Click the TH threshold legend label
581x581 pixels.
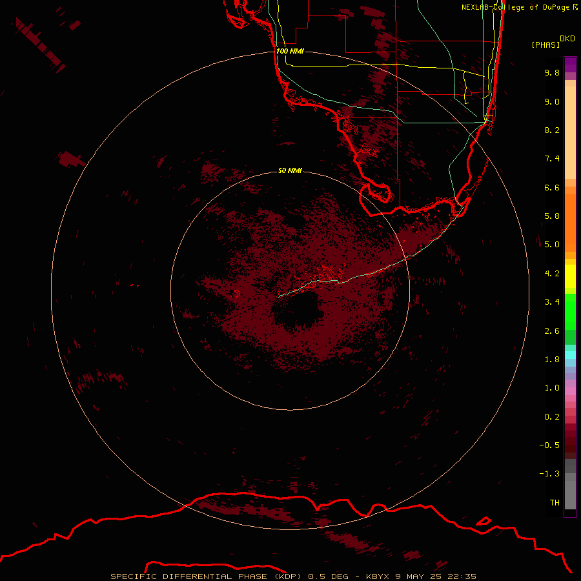pyautogui.click(x=555, y=503)
